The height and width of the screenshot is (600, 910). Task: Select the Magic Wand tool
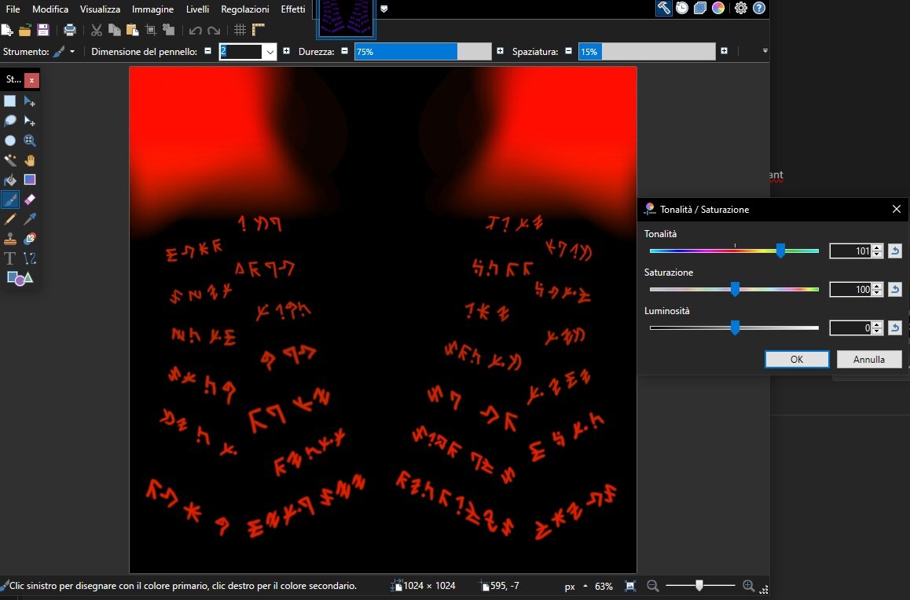pos(10,160)
